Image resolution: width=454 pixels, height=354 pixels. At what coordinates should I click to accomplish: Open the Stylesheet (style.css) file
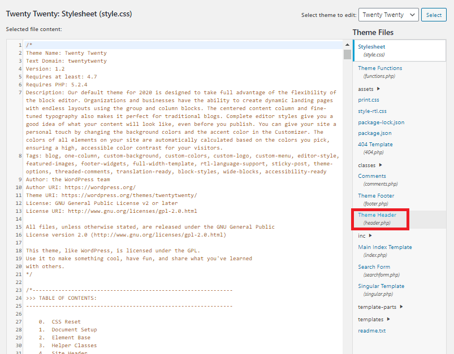400,51
